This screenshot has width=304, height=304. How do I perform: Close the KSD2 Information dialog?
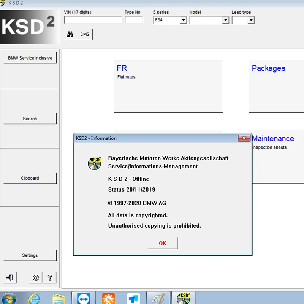(x=244, y=138)
